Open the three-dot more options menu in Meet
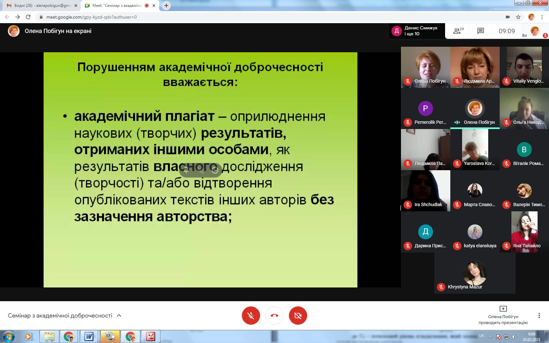Viewport: 549px width, 343px height. point(539,316)
